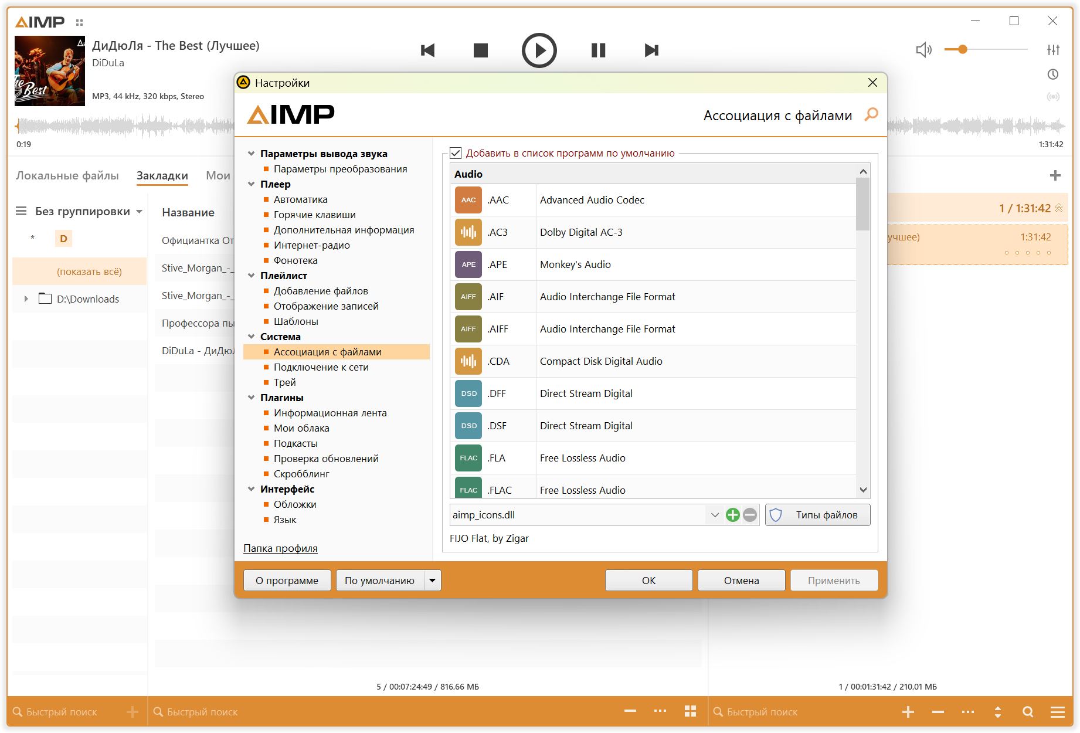Collapse the 'Параметры вывода звука' section
The height and width of the screenshot is (733, 1080).
pyautogui.click(x=251, y=154)
